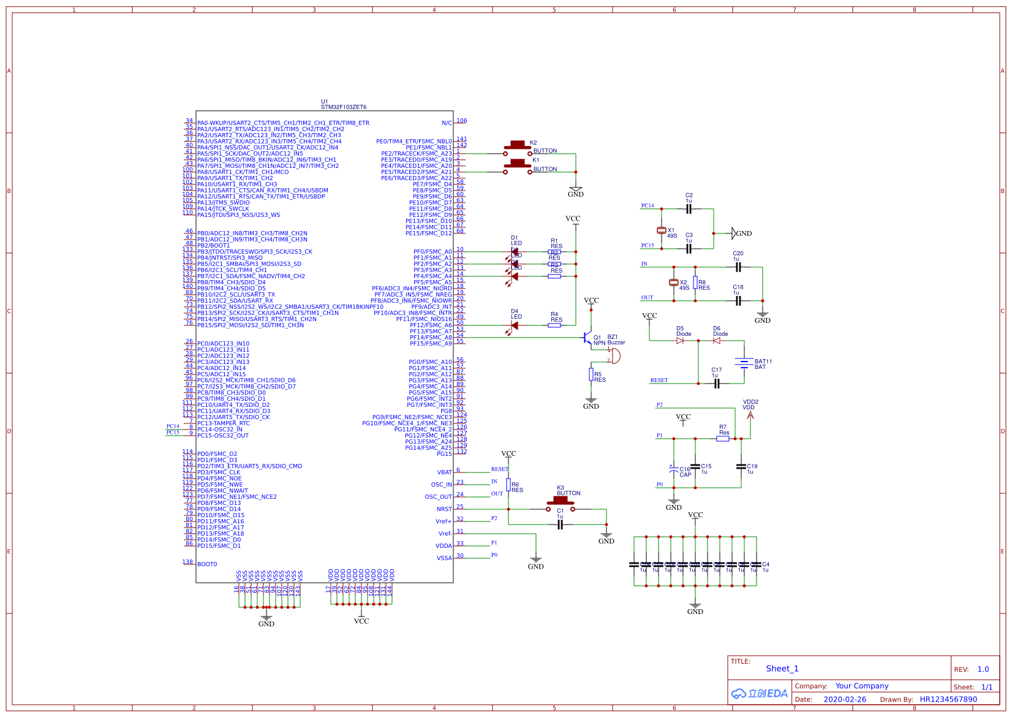Click the PC15 net label near C3
This screenshot has width=1012, height=717.
tap(648, 246)
